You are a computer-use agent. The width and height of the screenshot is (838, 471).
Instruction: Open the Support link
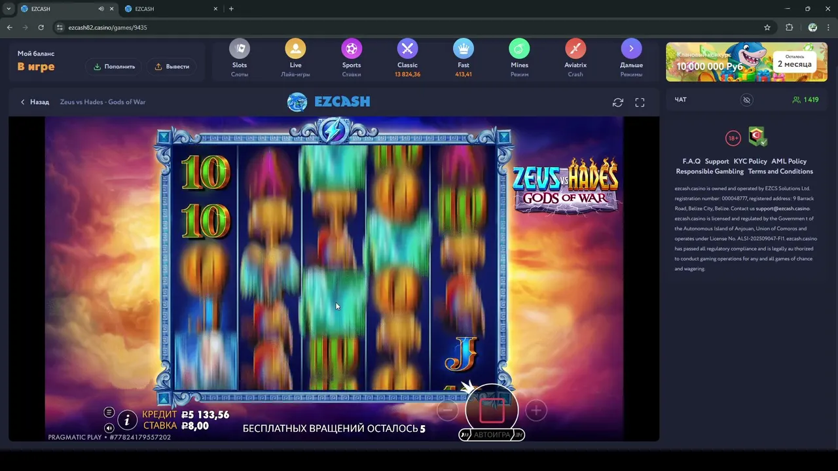pyautogui.click(x=717, y=162)
